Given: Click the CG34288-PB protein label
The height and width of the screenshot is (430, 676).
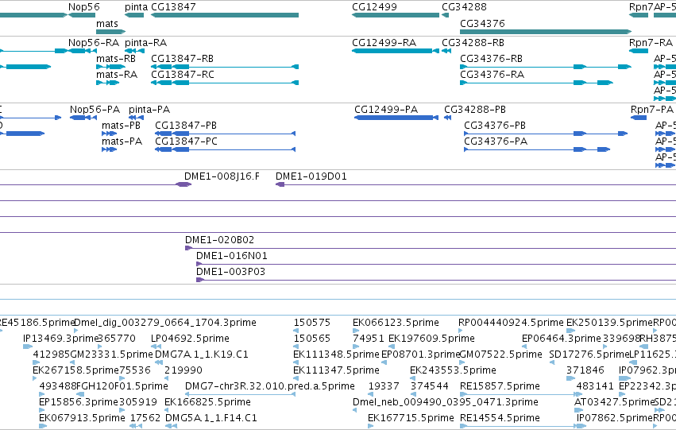Looking at the screenshot, I should coord(475,110).
